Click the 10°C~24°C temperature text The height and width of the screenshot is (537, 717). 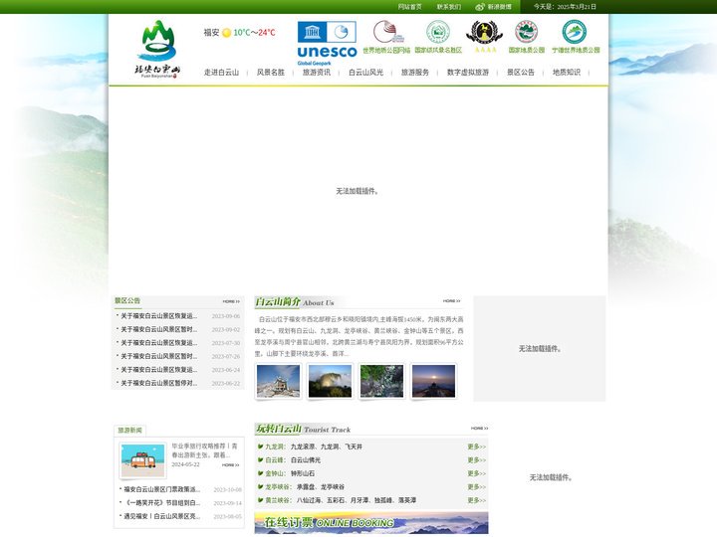254,33
